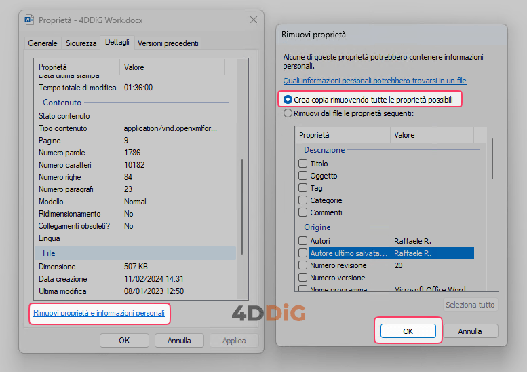The height and width of the screenshot is (372, 527).
Task: Confirm with OK in Rimuovi proprietà dialog
Action: [408, 331]
